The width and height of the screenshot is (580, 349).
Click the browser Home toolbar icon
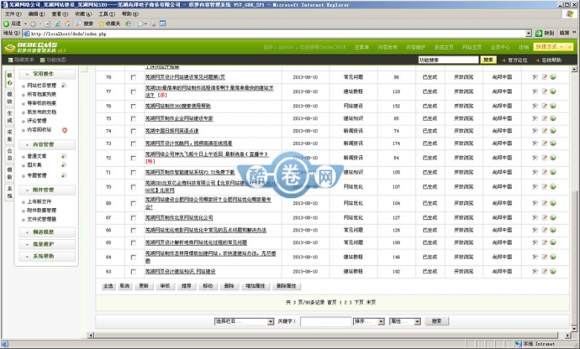[x=67, y=23]
